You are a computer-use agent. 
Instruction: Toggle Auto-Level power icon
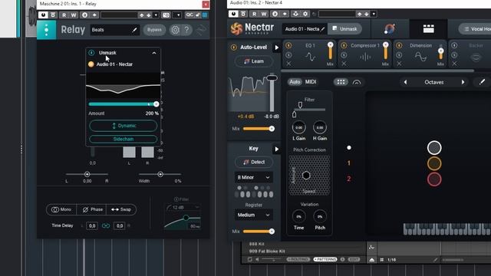233,48
